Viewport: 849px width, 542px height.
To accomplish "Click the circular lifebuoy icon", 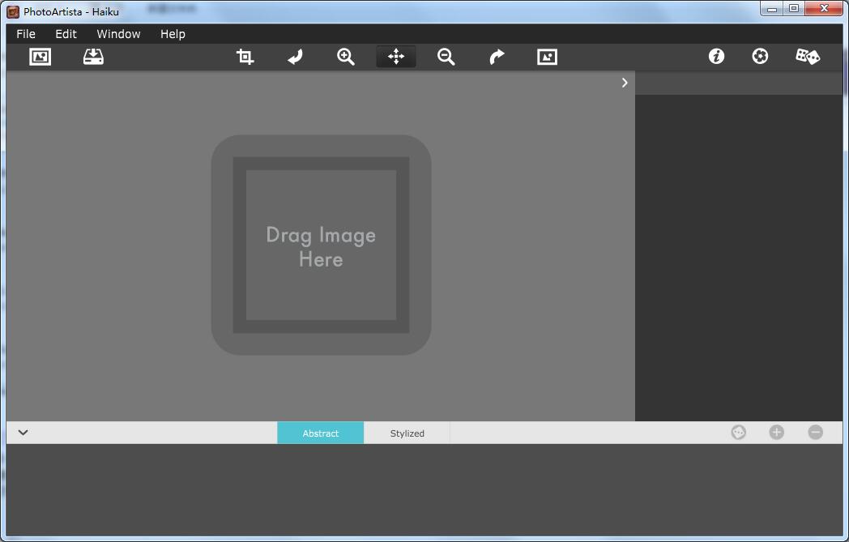I will pyautogui.click(x=760, y=56).
